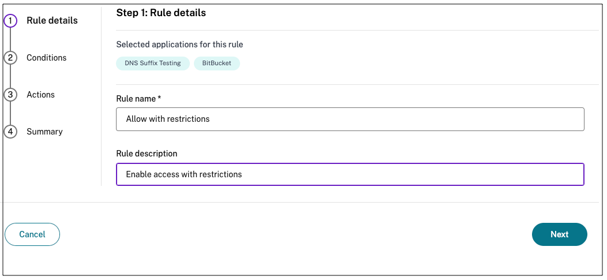Select the BitBucket application chip
This screenshot has width=607, height=280.
(x=216, y=64)
